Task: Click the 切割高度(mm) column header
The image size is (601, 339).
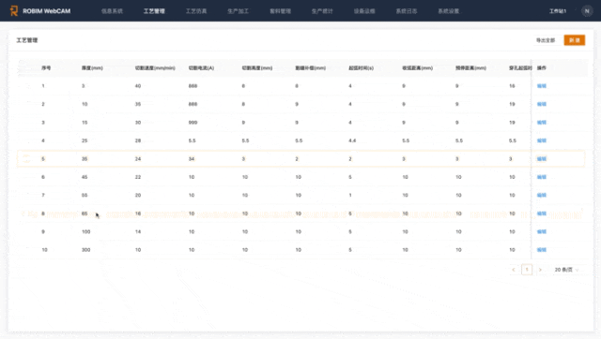Action: (x=256, y=68)
